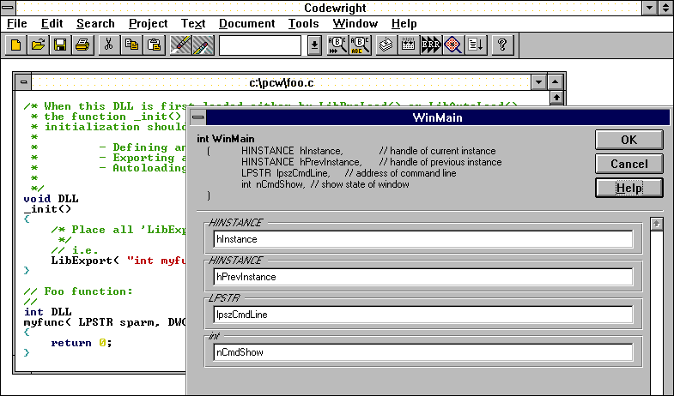Open the Search menu
Image resolution: width=674 pixels, height=396 pixels.
pyautogui.click(x=95, y=24)
